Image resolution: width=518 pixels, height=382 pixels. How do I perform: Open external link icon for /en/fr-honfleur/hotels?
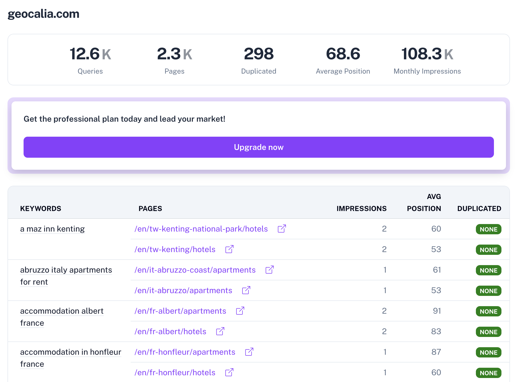[x=229, y=372]
